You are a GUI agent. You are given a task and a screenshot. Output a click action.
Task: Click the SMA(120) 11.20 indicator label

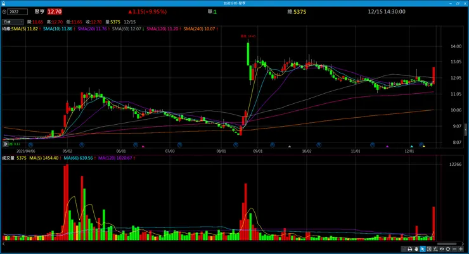pyautogui.click(x=164, y=29)
